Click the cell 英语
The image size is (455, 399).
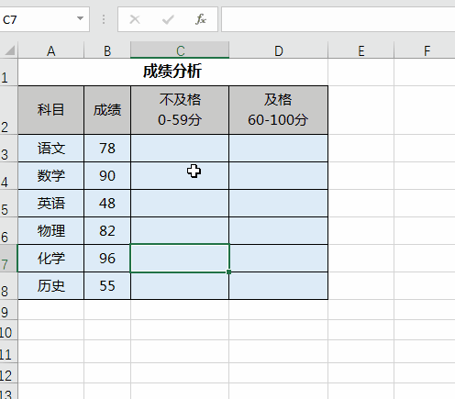(51, 204)
